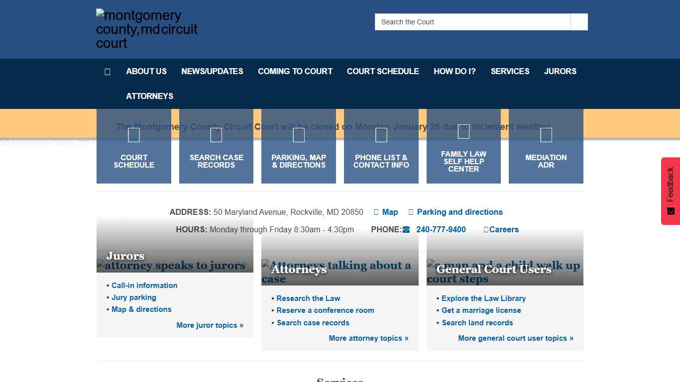Select the Search Case Records tile icon
The width and height of the screenshot is (680, 382).
coord(216,135)
